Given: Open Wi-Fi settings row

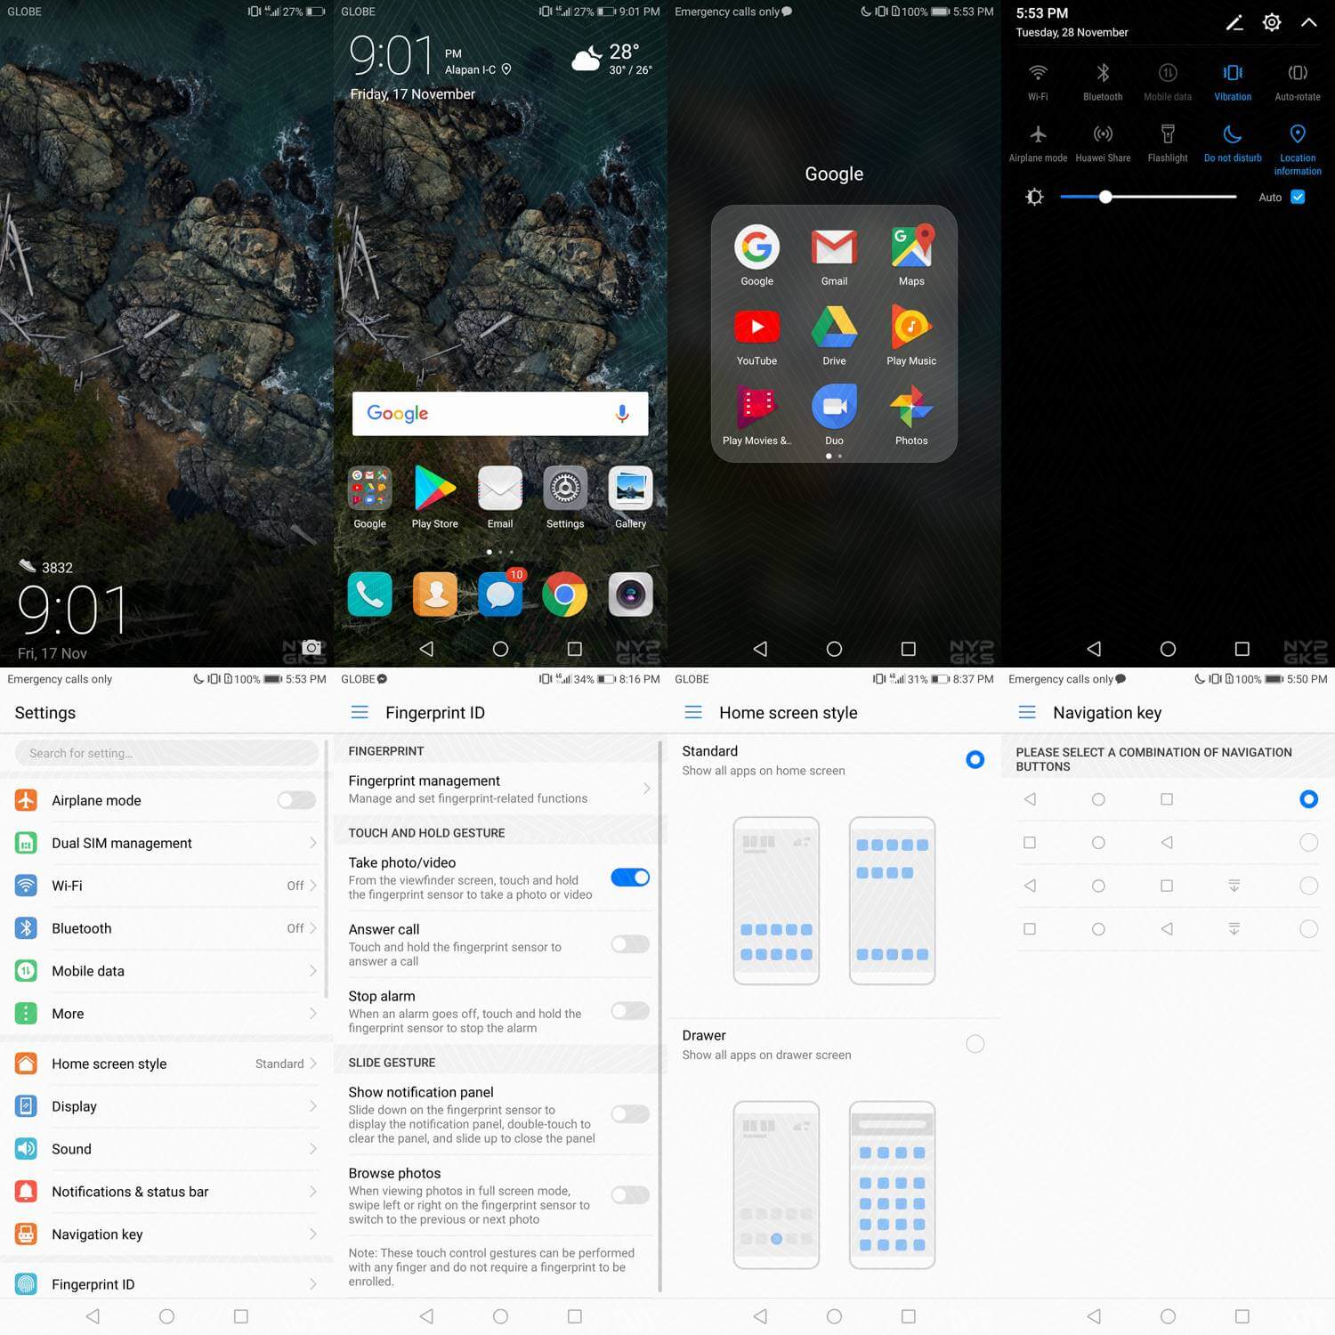Looking at the screenshot, I should tap(166, 886).
